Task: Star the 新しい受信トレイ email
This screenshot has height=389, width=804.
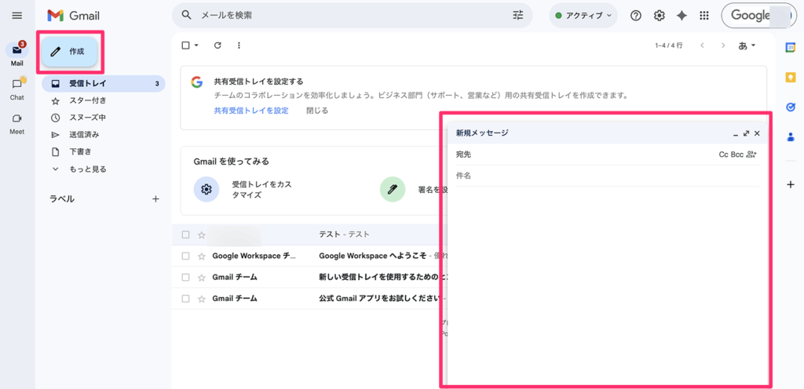Action: [x=202, y=278]
